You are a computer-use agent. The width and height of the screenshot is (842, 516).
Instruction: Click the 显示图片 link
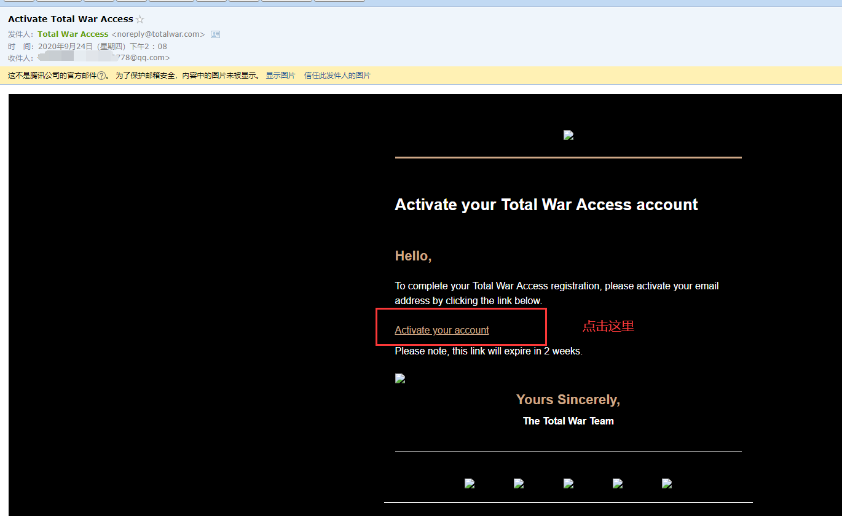pyautogui.click(x=280, y=76)
